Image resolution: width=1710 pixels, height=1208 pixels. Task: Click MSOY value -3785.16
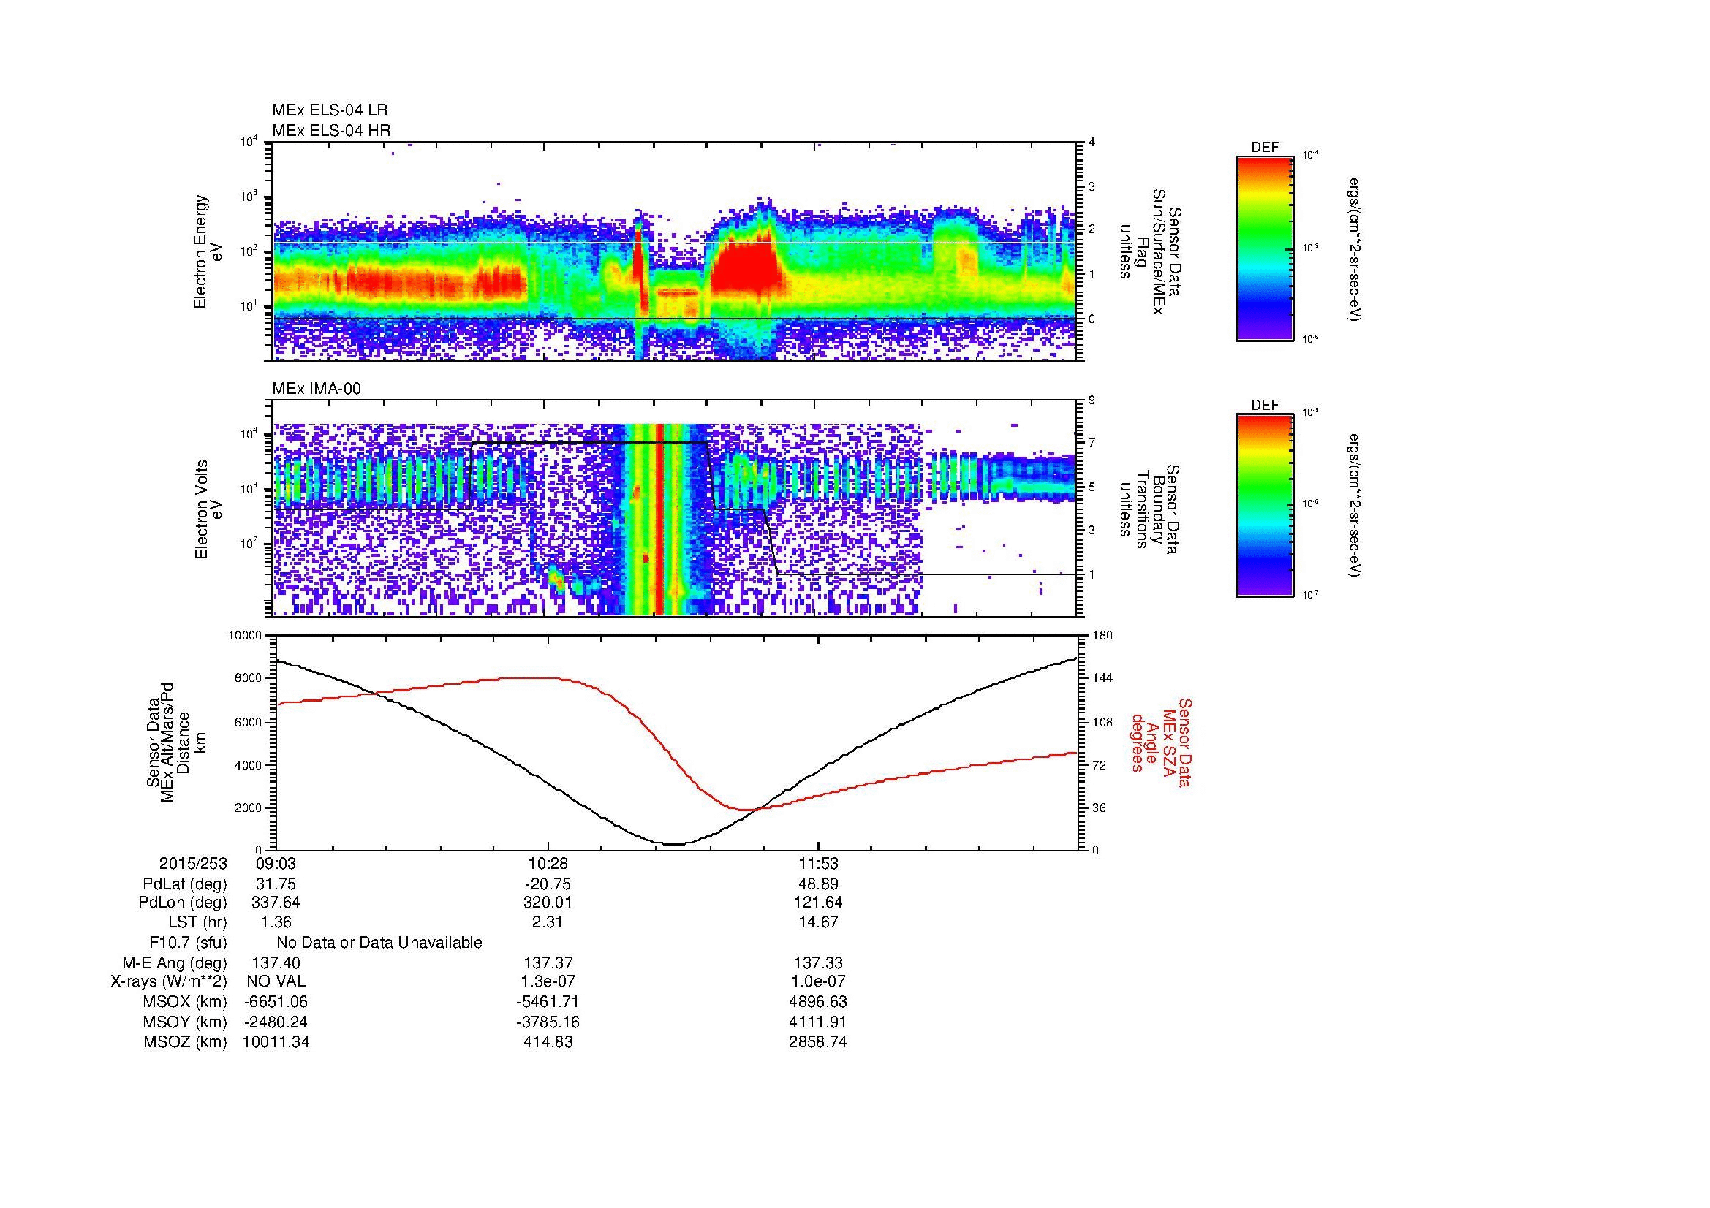pos(548,1022)
